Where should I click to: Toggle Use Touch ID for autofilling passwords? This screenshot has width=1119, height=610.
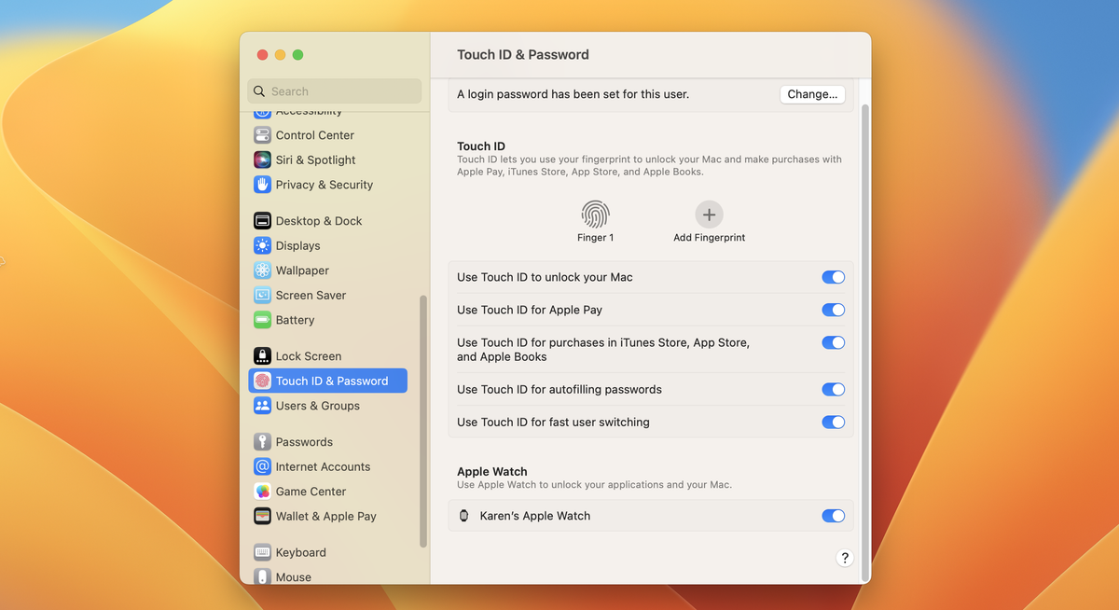tap(833, 389)
